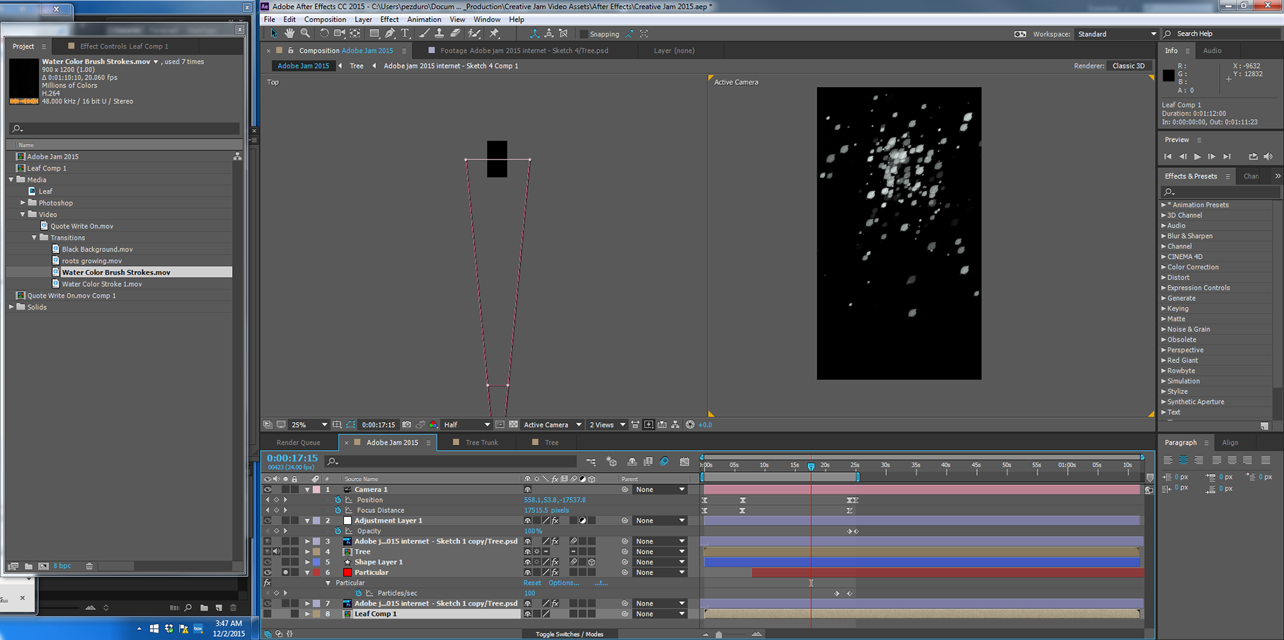Select the Rotation tool
The width and height of the screenshot is (1284, 640).
point(324,33)
